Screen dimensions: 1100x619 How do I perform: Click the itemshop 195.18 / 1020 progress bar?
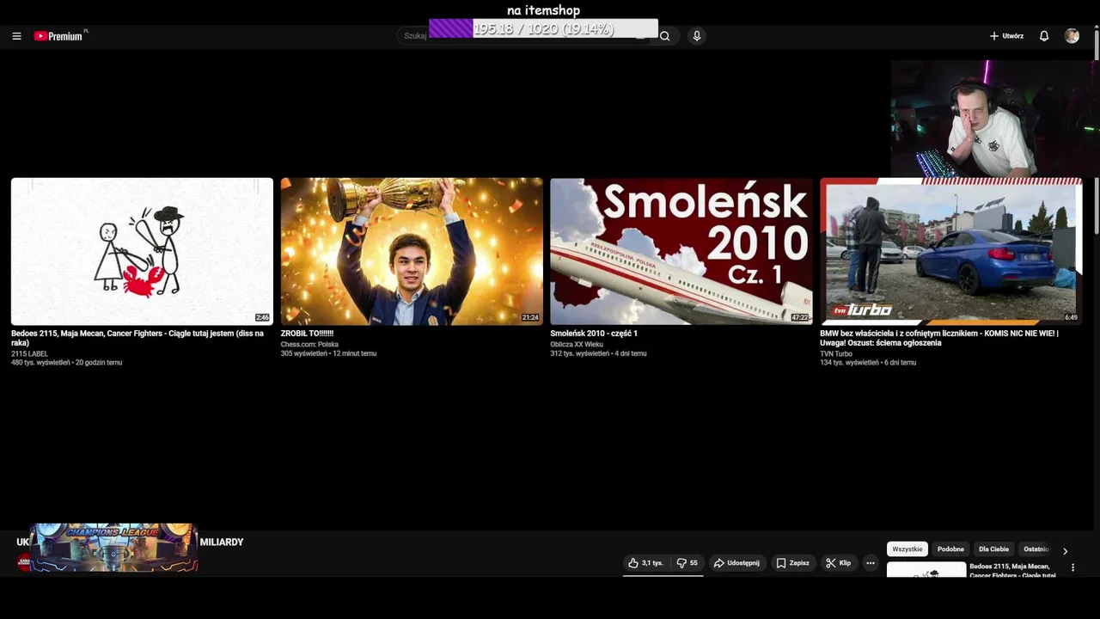(x=543, y=28)
